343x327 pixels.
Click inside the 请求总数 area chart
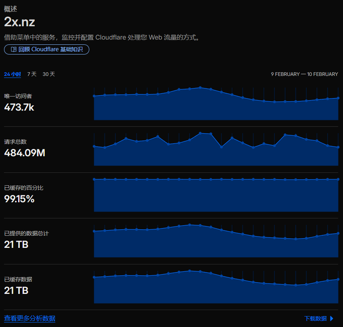216,155
